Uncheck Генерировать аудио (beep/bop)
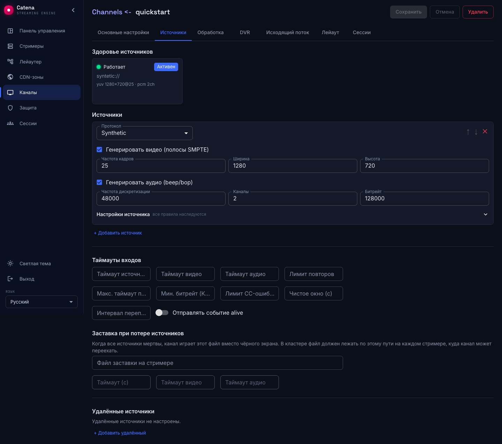Image resolution: width=502 pixels, height=444 pixels. point(99,182)
